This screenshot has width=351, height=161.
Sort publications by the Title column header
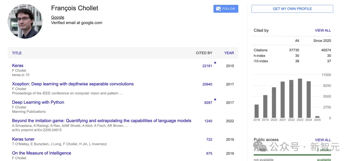[17, 53]
